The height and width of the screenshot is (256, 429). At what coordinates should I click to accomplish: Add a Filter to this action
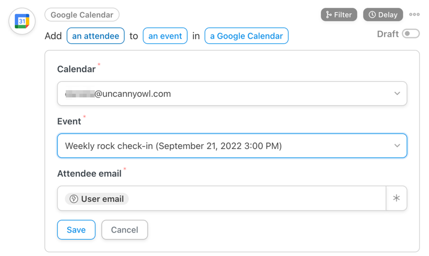[339, 14]
